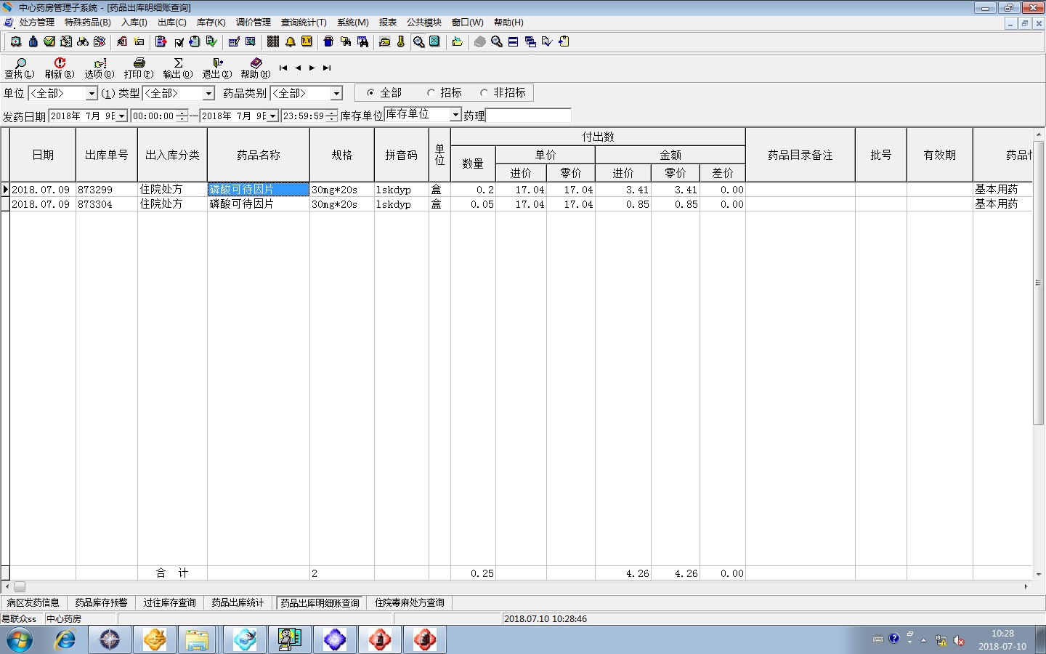The width and height of the screenshot is (1046, 654).
Task: Open the 库存单位 combo box
Action: coord(455,115)
